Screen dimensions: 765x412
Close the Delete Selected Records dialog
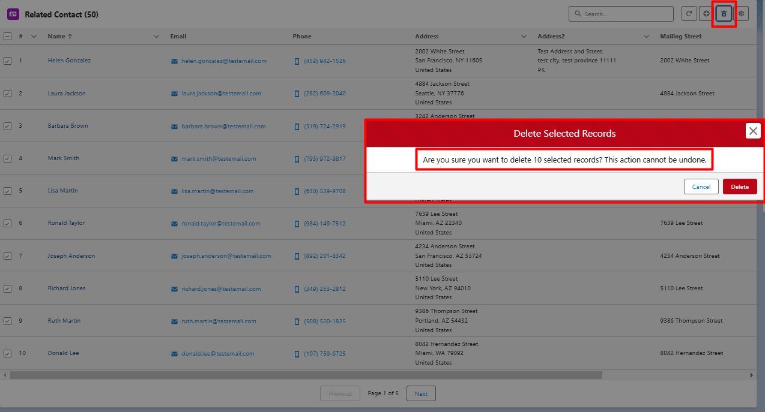tap(753, 131)
